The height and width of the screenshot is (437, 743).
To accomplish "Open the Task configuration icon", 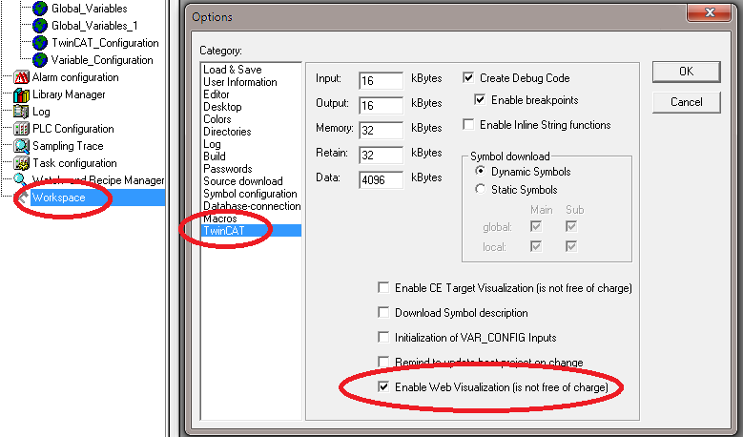I will 21,163.
